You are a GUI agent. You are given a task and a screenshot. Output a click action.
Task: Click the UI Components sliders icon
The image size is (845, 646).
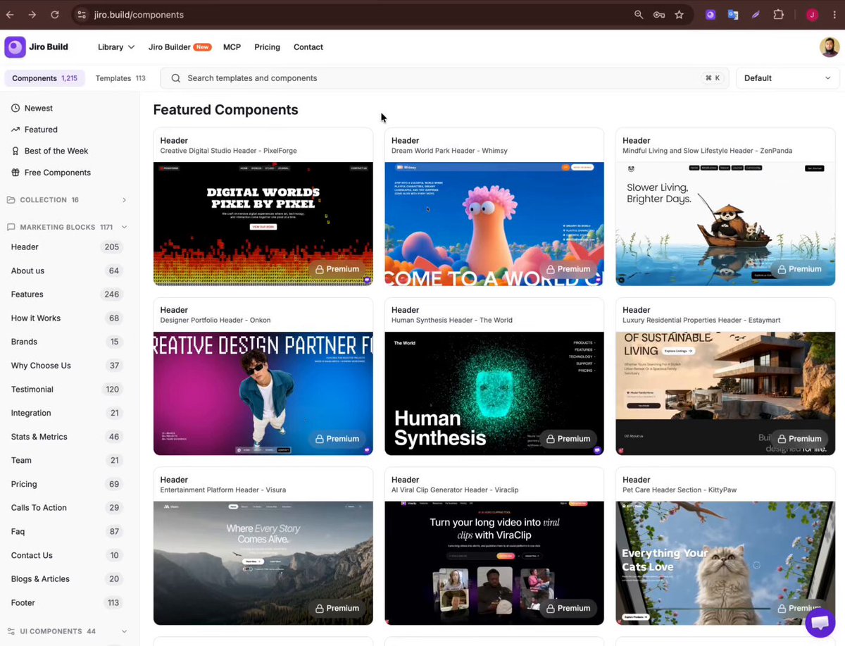(11, 631)
